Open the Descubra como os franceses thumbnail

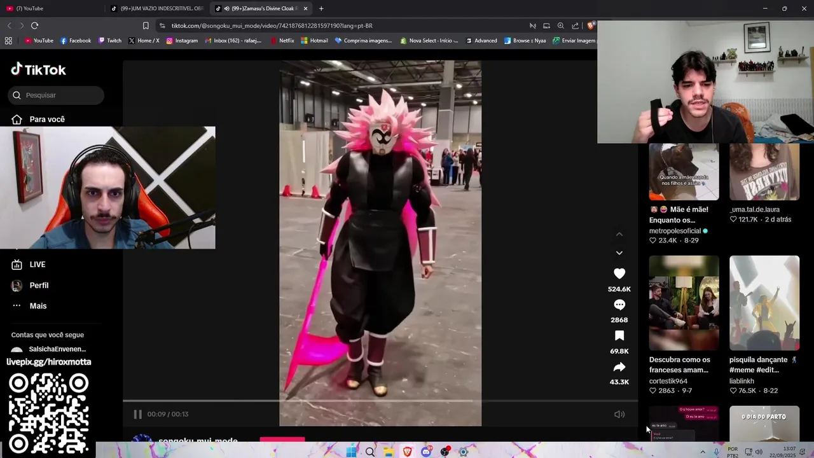click(684, 303)
